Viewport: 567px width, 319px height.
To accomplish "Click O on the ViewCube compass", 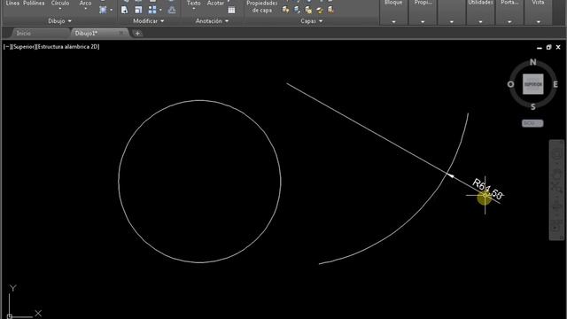I will click(510, 84).
